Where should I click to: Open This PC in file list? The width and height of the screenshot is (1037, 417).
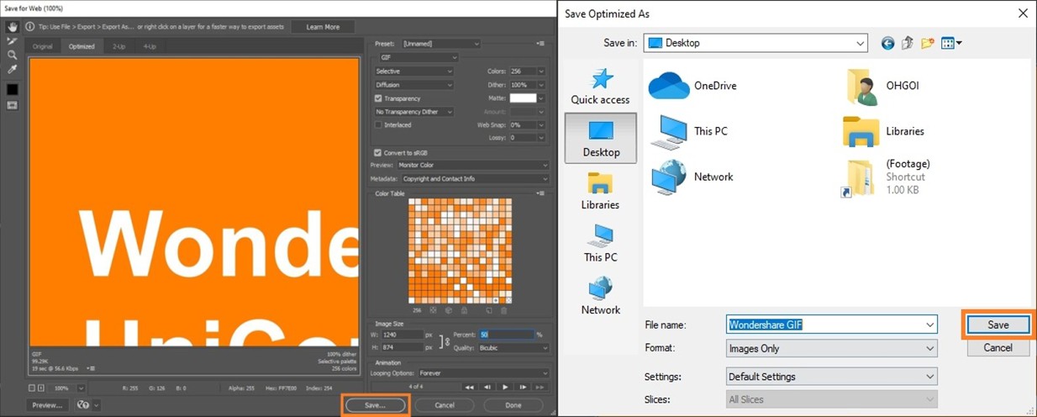coord(691,131)
